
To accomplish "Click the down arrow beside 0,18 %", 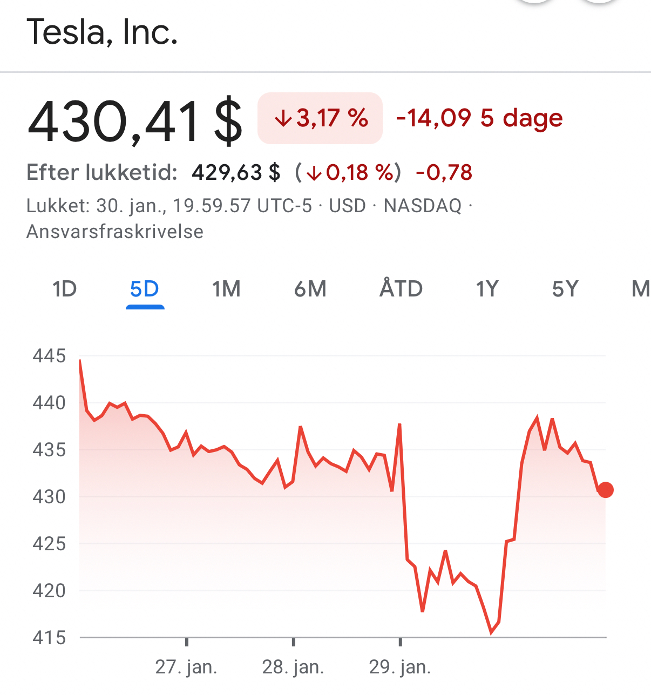I will pos(314,173).
